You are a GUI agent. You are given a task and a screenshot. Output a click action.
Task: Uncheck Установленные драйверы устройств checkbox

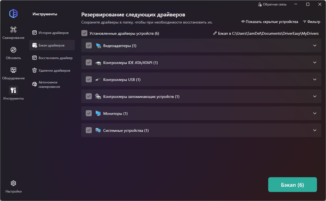[84, 33]
